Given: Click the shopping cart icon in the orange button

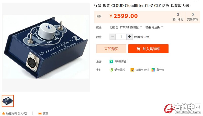Looking at the screenshot, I should tap(138, 49).
